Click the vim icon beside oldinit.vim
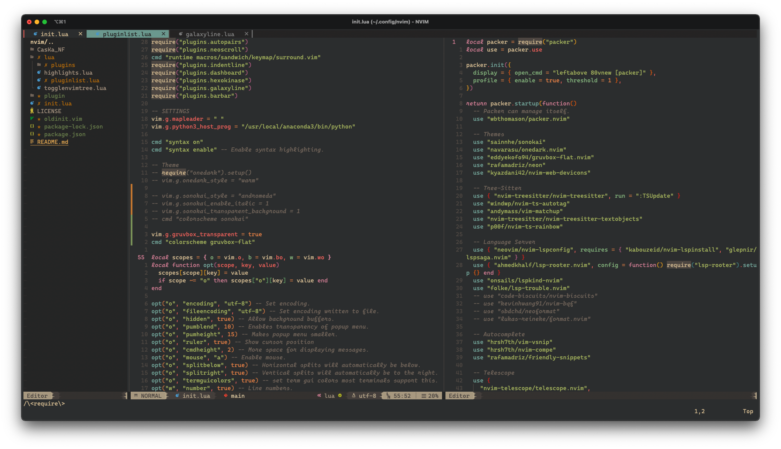The width and height of the screenshot is (781, 449). click(x=32, y=119)
